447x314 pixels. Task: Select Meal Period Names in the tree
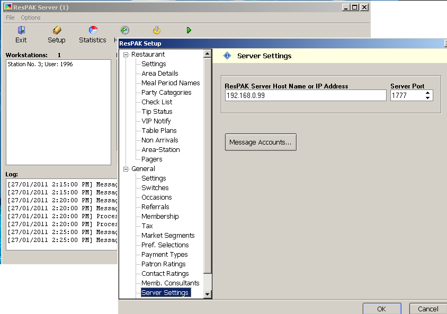[171, 83]
